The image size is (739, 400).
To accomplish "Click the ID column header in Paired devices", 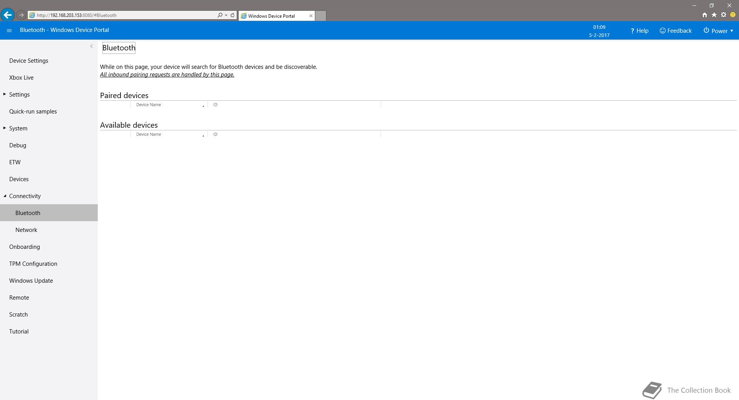I will [294, 105].
